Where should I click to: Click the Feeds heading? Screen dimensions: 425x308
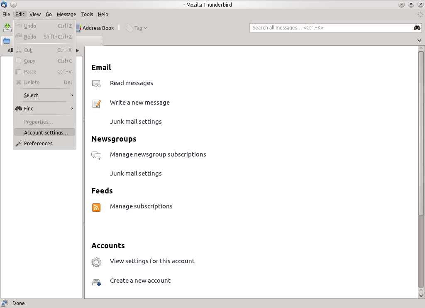[x=102, y=191]
